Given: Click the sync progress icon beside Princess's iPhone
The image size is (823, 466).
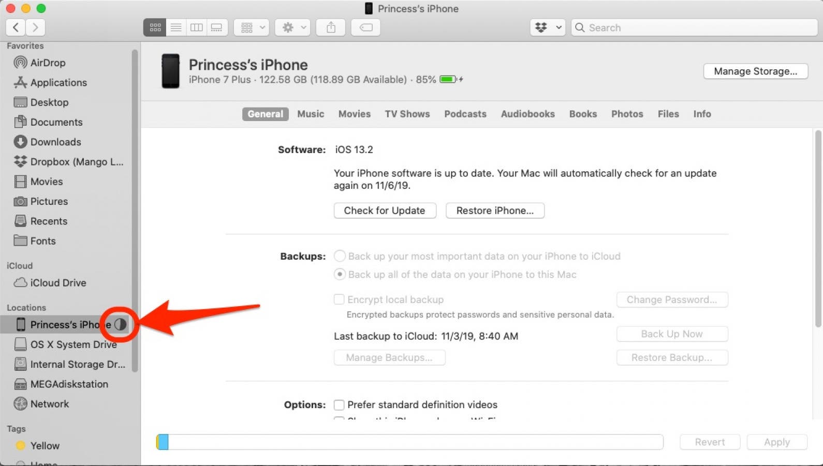Looking at the screenshot, I should 120,324.
